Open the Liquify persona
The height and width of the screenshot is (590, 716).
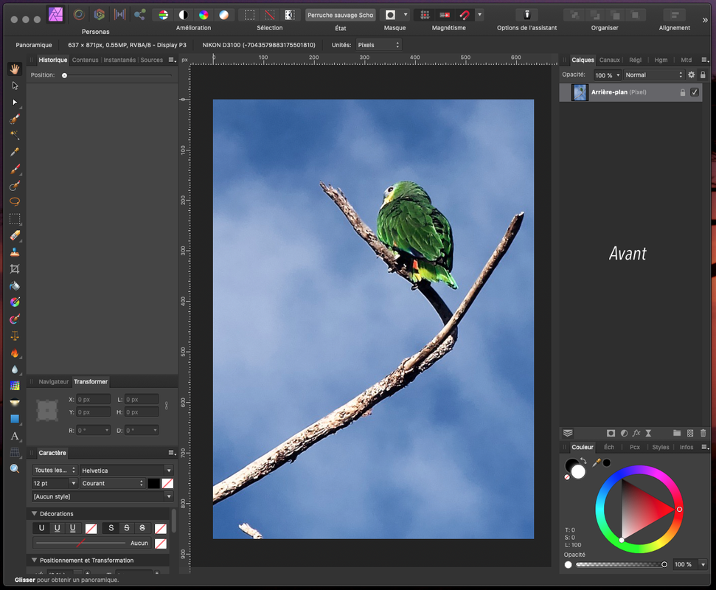pos(79,15)
